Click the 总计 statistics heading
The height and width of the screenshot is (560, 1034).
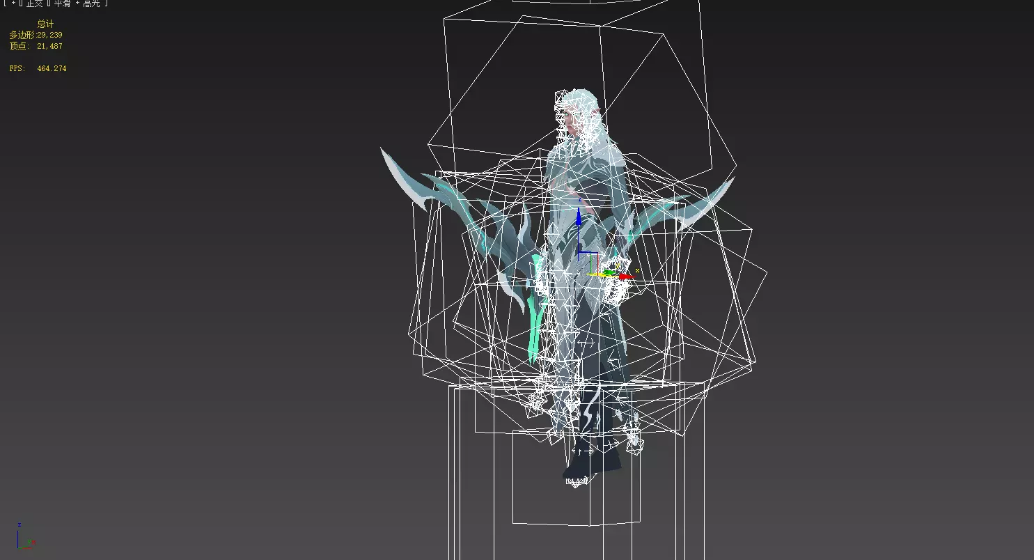click(x=45, y=24)
